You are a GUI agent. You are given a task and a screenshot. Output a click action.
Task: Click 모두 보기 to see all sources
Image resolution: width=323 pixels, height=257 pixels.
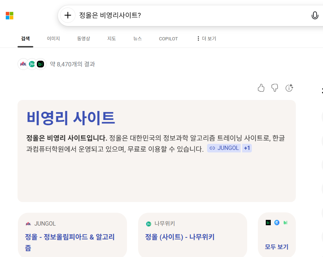click(x=276, y=247)
